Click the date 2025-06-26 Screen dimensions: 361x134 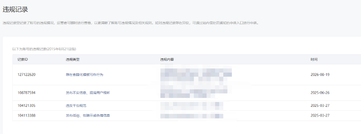pos(320,93)
